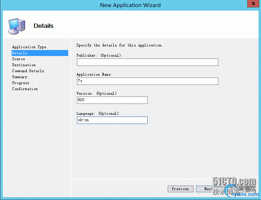This screenshot has width=261, height=200.
Task: Click the computer wizard icon in header
Action: coord(17,26)
